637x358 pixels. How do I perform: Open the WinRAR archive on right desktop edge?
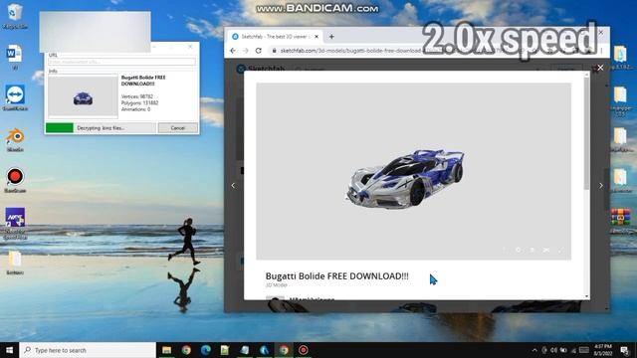[620, 220]
